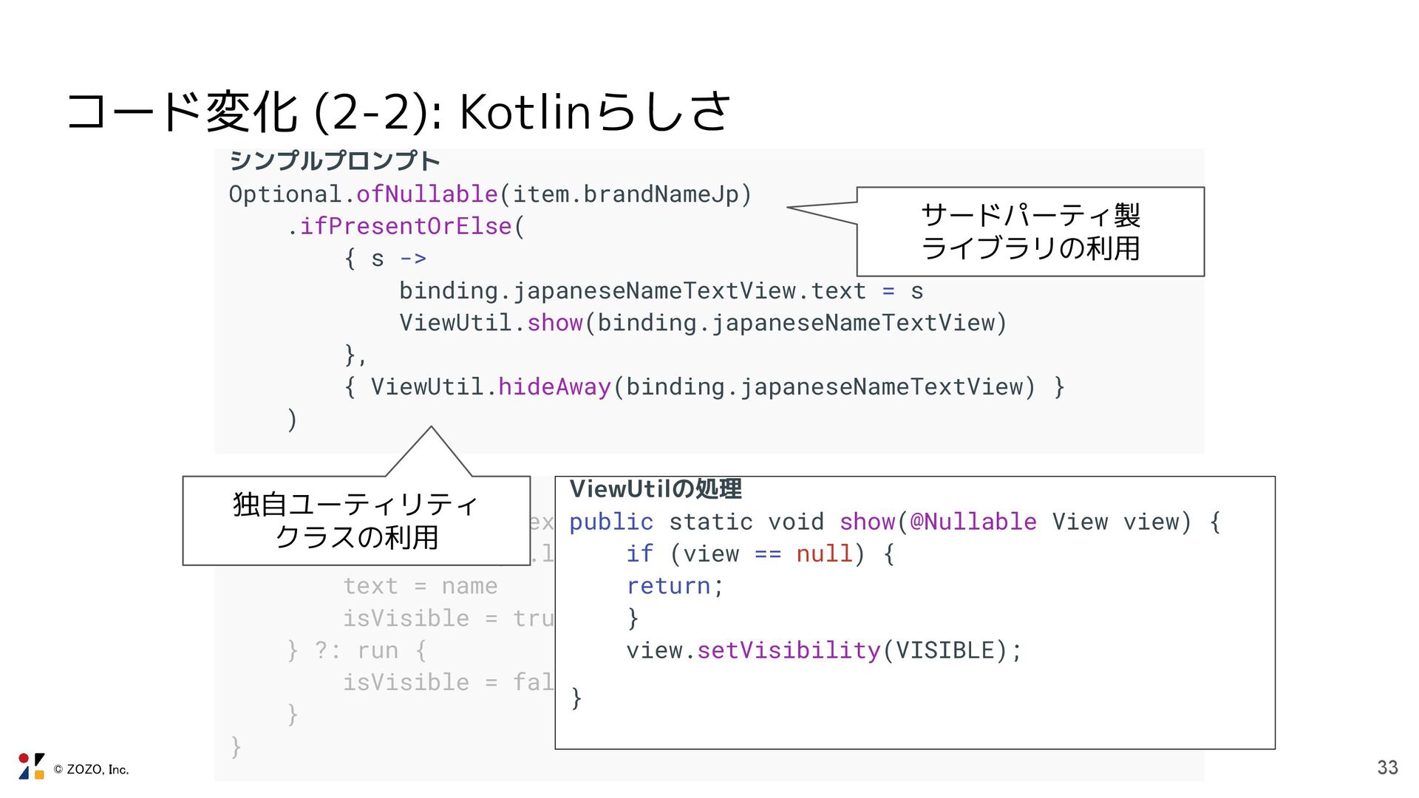The image size is (1419, 798).
Task: Click the シンプルプロンプト heading
Action: point(334,160)
